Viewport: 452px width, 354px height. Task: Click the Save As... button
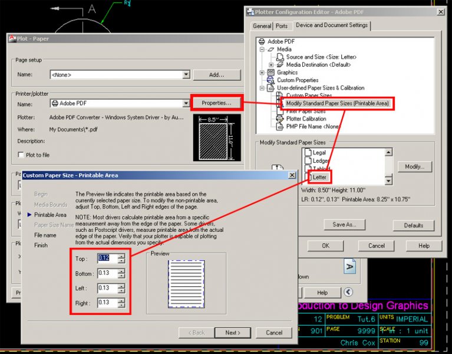coord(344,224)
